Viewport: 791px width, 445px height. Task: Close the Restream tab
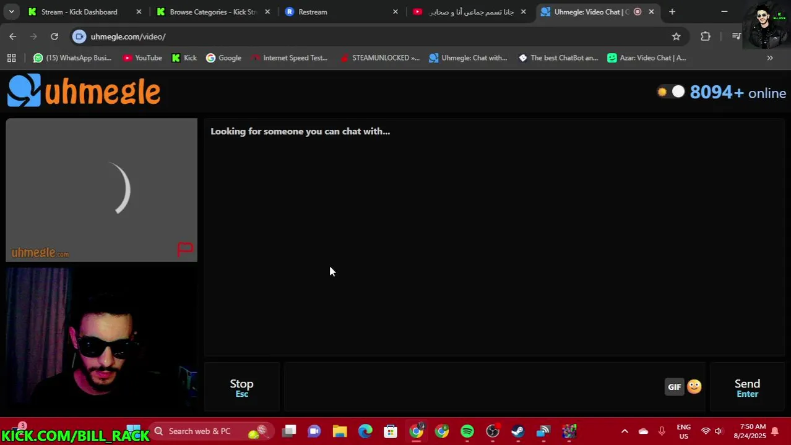tap(396, 12)
